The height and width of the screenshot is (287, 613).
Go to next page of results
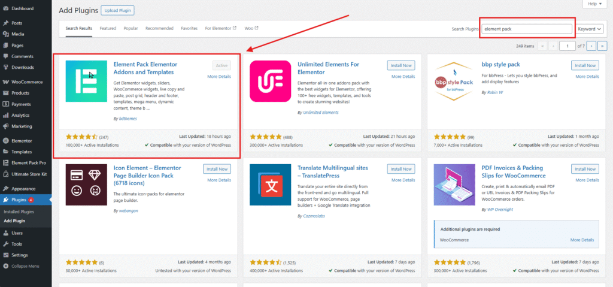pos(591,46)
